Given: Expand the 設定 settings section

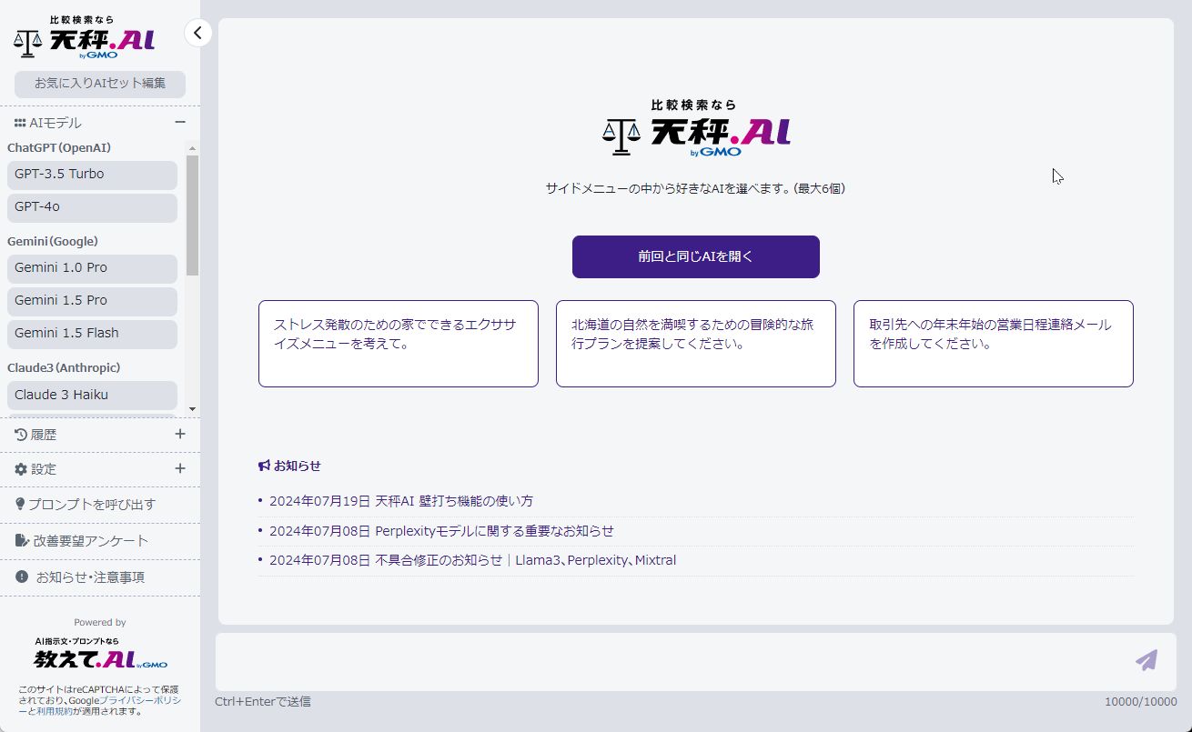Looking at the screenshot, I should point(180,469).
